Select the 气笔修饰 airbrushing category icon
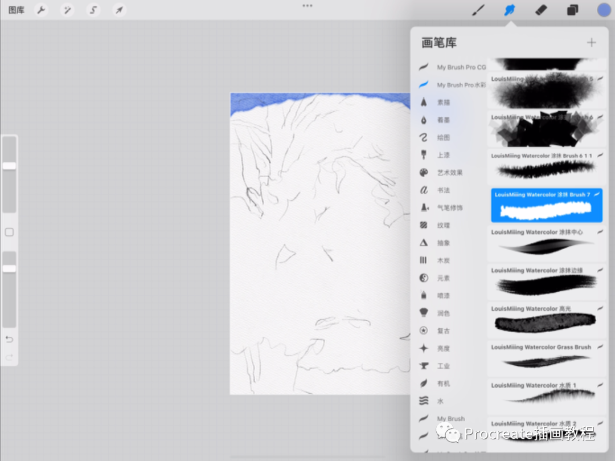This screenshot has height=461, width=615. click(424, 207)
